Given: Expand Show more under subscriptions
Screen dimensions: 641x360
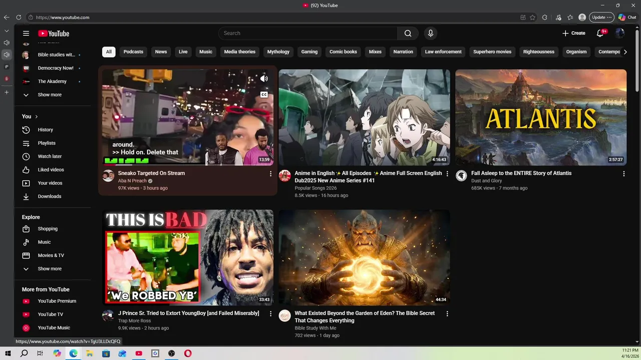Looking at the screenshot, I should [x=53, y=94].
